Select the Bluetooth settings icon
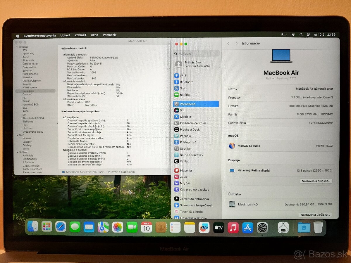Image resolution: width=351 pixels, height=263 pixels. tap(189, 82)
